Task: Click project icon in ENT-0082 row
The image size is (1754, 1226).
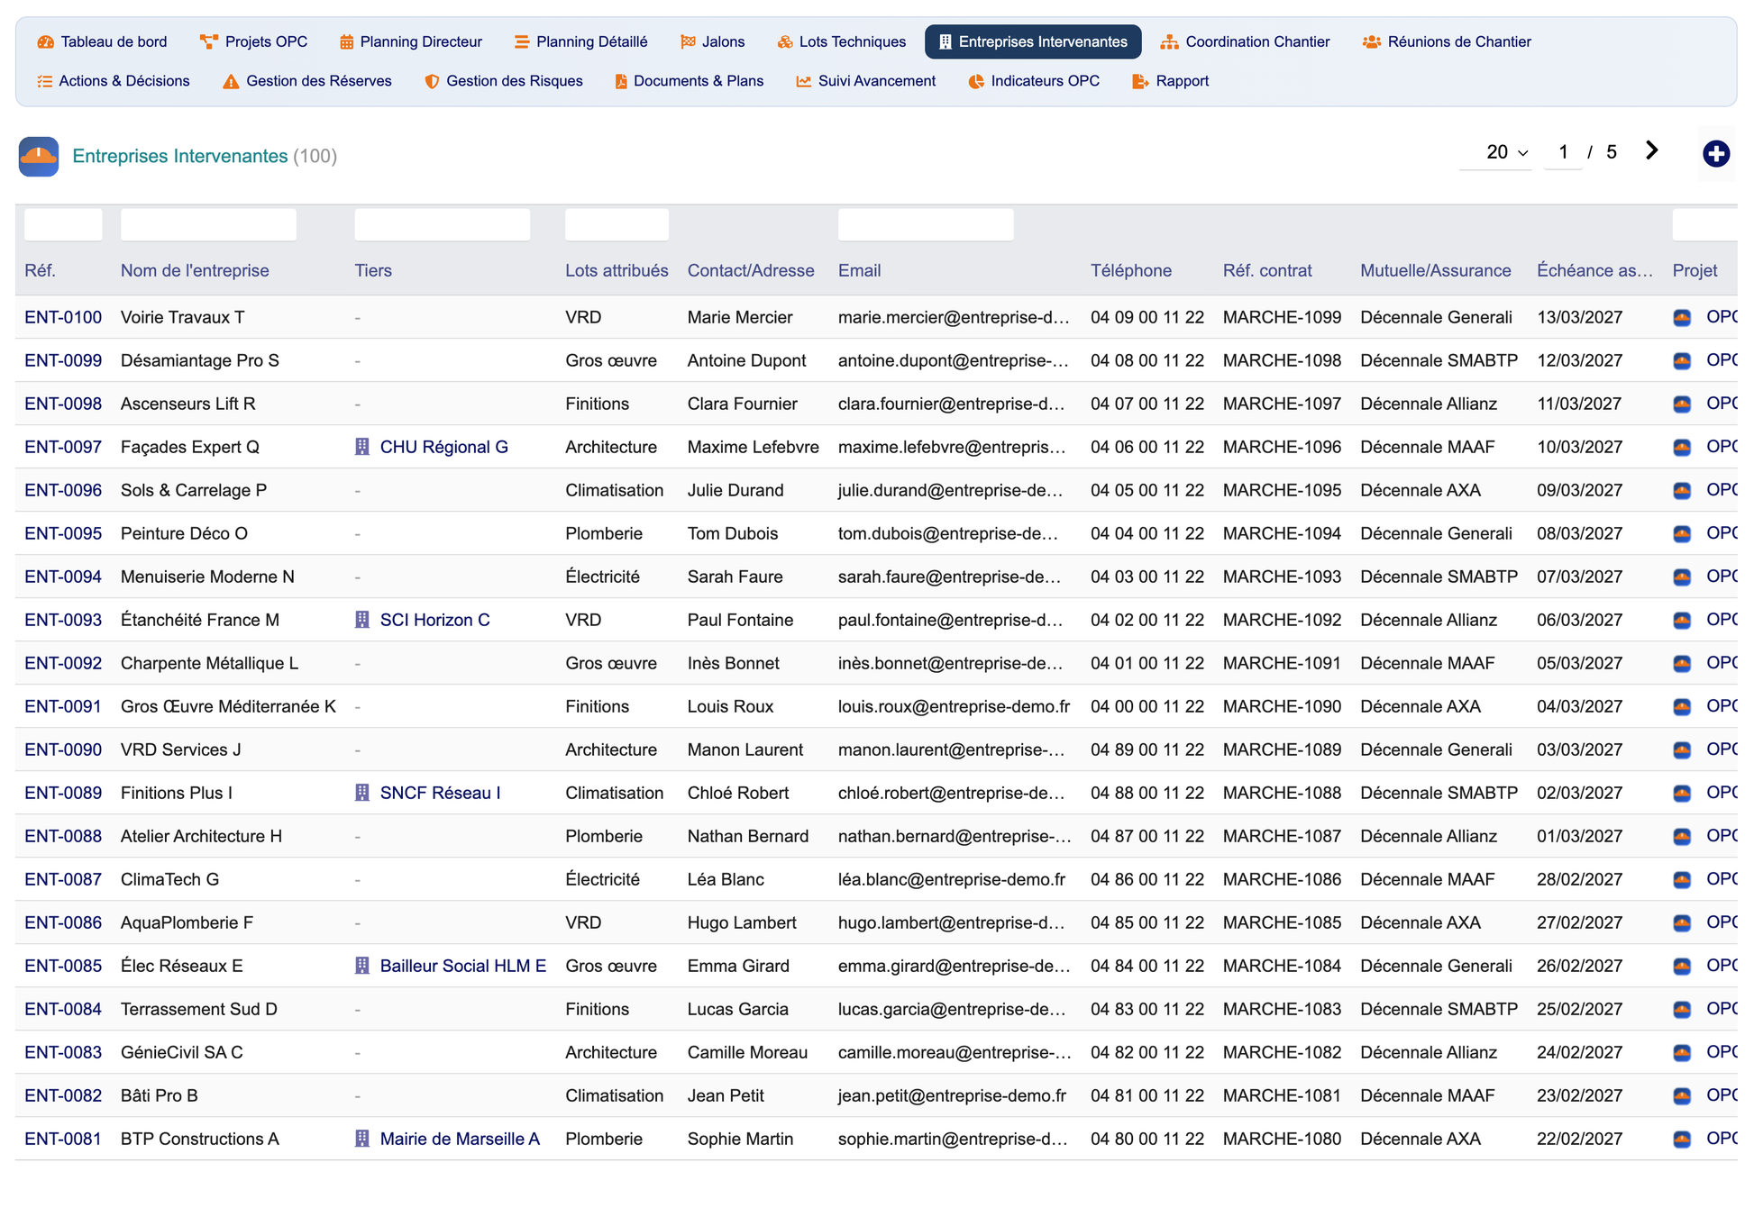Action: click(x=1682, y=1095)
